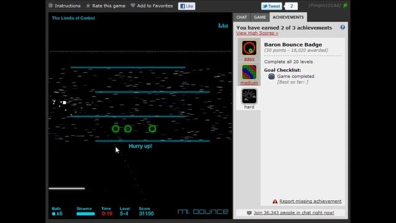This screenshot has width=396, height=223.
Task: Add game to Favorites
Action: pyautogui.click(x=155, y=6)
